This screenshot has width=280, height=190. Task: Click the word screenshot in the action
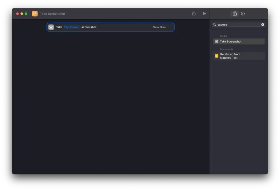pos(89,27)
